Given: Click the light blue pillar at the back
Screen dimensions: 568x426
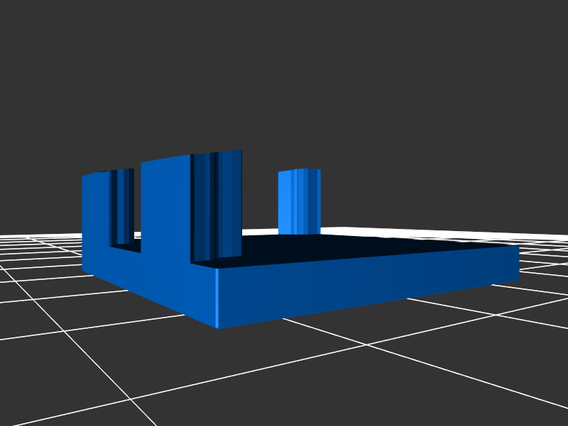Looking at the screenshot, I should (x=299, y=206).
